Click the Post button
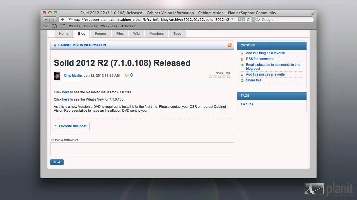357x200 pixels. pyautogui.click(x=57, y=162)
